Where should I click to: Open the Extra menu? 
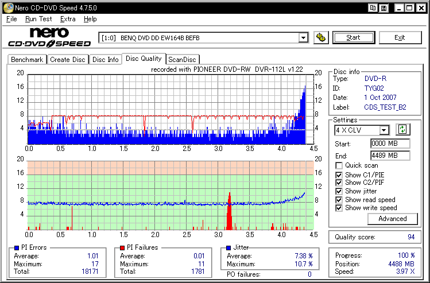coord(68,19)
